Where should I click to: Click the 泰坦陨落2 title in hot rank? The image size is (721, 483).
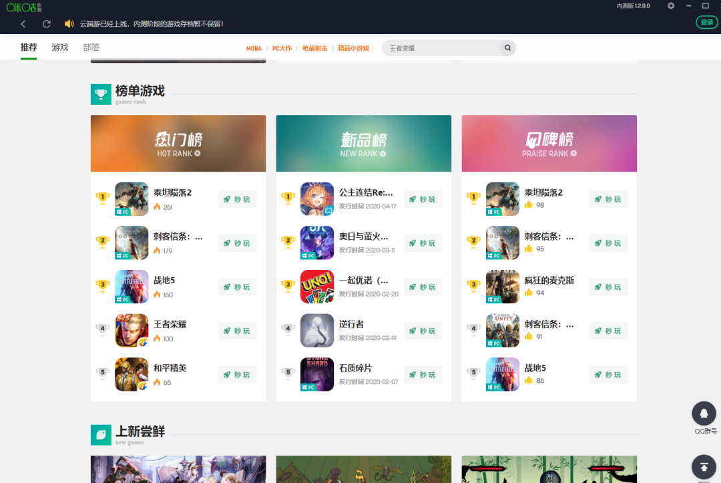(x=172, y=193)
